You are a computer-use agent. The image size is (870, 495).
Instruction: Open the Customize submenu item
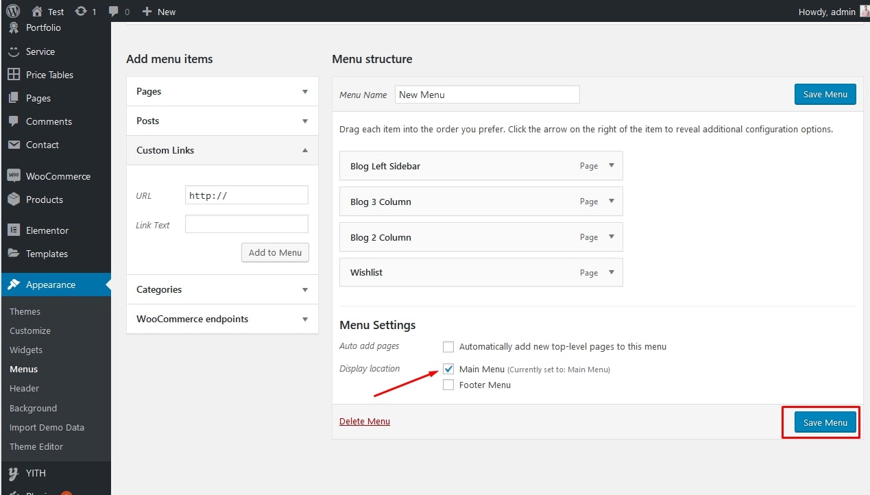point(30,330)
